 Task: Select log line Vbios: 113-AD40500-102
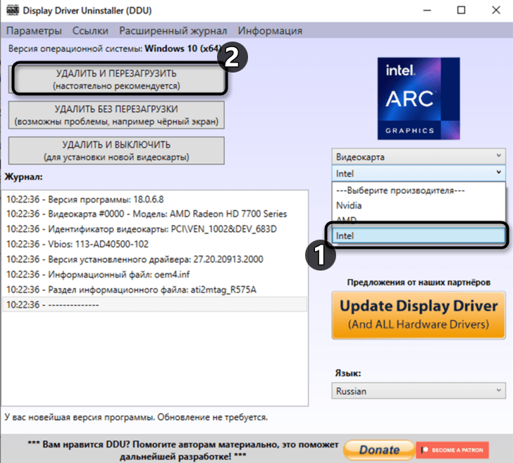coord(155,244)
